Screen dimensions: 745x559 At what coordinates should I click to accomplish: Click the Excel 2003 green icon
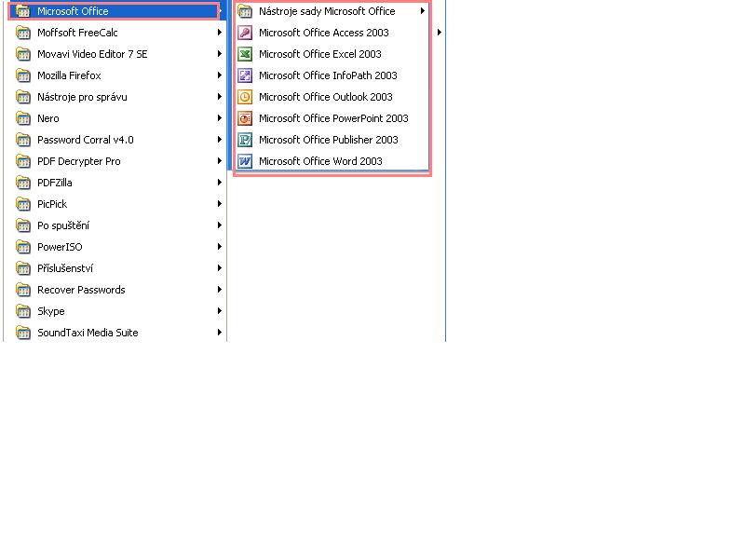click(x=245, y=54)
